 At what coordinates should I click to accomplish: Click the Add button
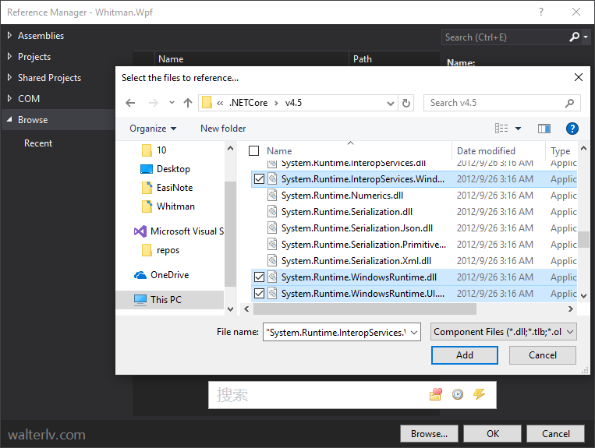coord(465,355)
